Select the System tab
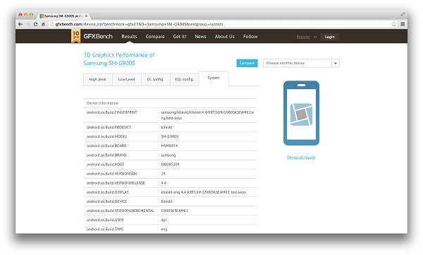Screen dimensions: 423x255 pyautogui.click(x=214, y=78)
